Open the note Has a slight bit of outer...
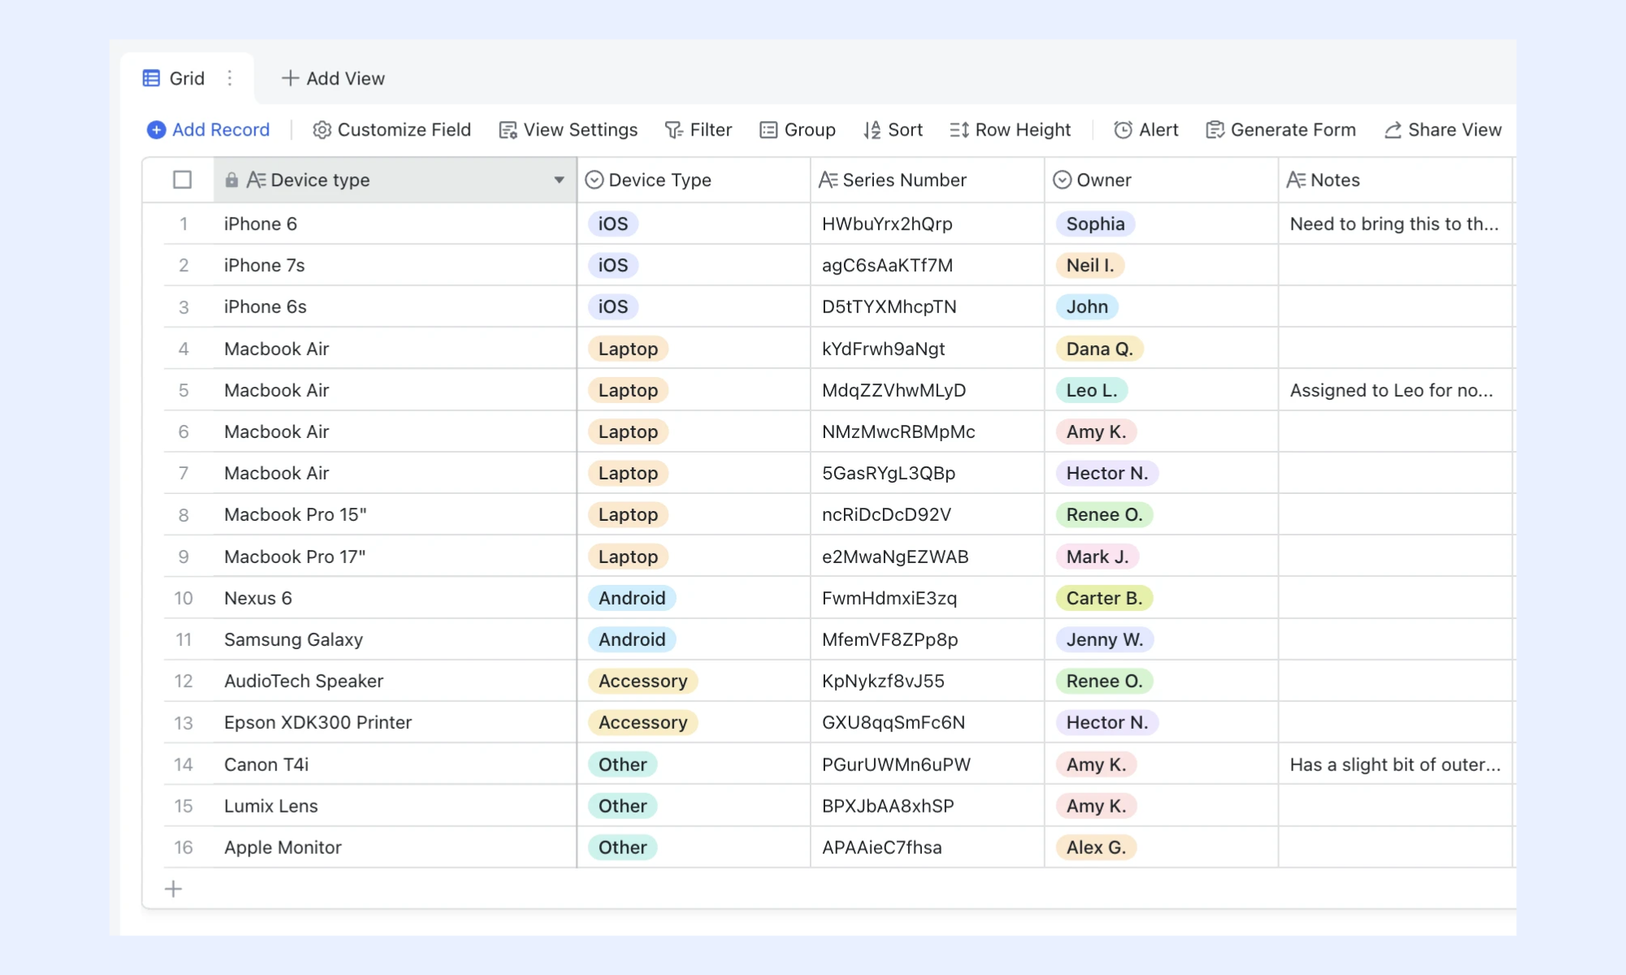The width and height of the screenshot is (1626, 975). 1395,765
